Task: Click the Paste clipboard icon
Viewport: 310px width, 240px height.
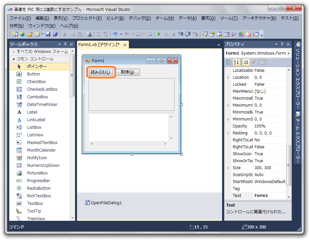Action: coord(79,34)
